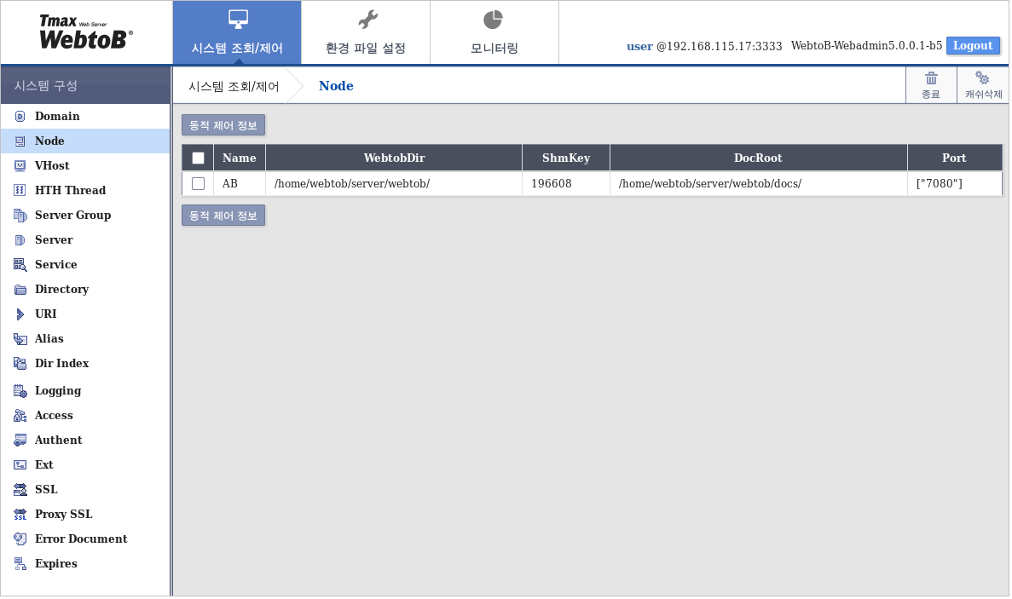Screen dimensions: 1012x599
Task: Open the 환경 파일 설정 top tab
Action: click(365, 32)
